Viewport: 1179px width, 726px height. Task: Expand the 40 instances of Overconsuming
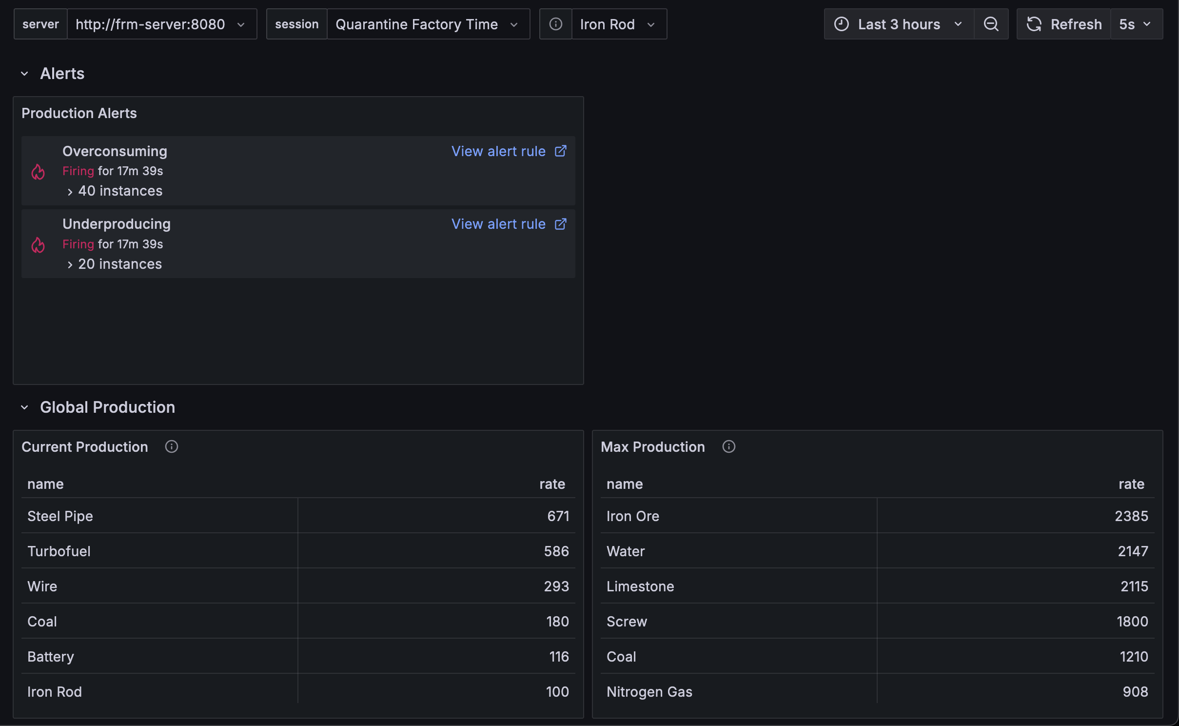tap(115, 191)
